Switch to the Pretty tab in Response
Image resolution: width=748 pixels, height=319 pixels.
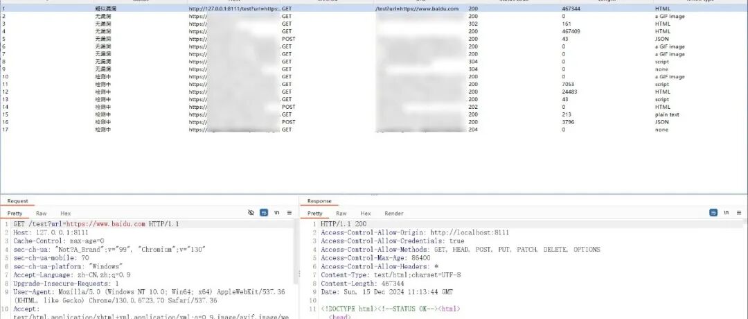(x=315, y=214)
